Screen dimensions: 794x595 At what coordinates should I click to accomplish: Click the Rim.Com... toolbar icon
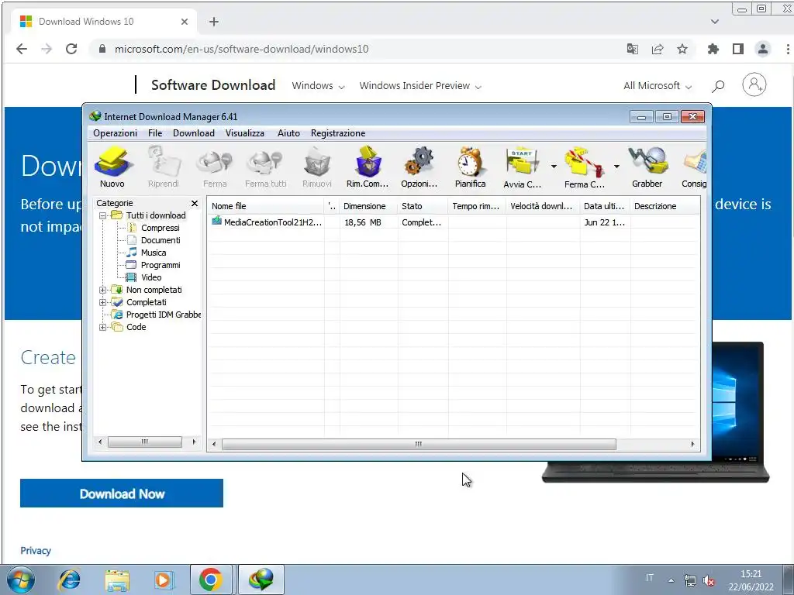click(368, 167)
